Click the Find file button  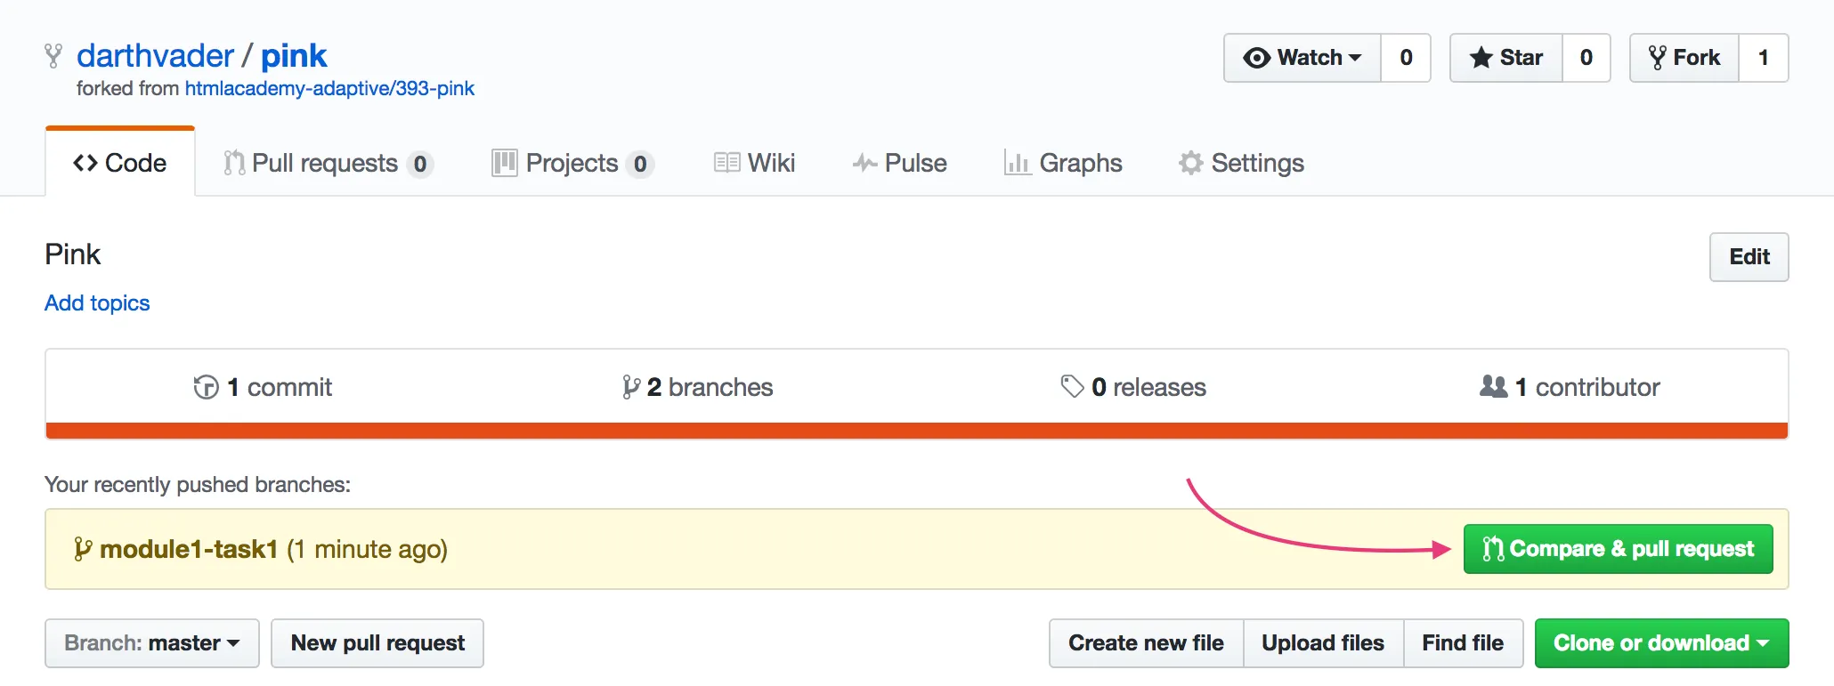(x=1463, y=643)
